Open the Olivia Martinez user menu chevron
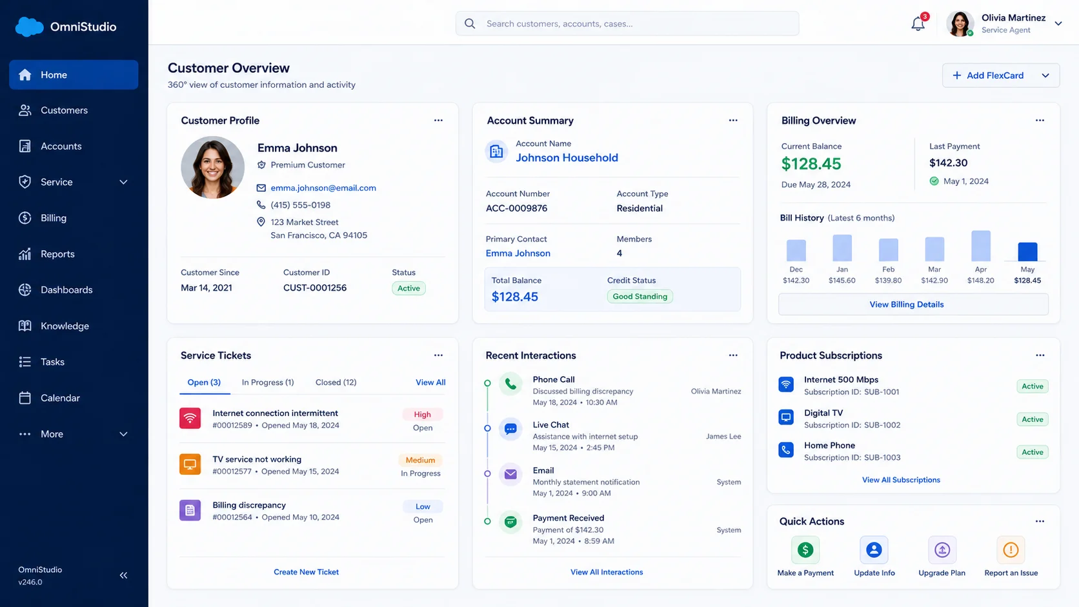The height and width of the screenshot is (607, 1079). 1058,24
